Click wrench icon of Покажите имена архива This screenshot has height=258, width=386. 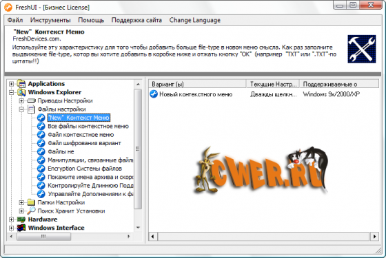[41, 178]
